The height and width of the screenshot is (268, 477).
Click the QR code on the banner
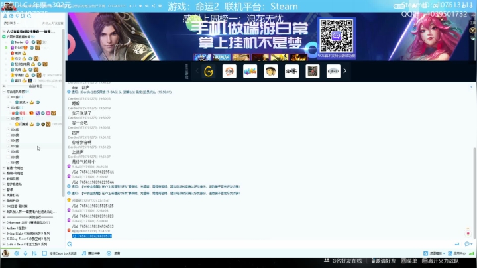(336, 36)
